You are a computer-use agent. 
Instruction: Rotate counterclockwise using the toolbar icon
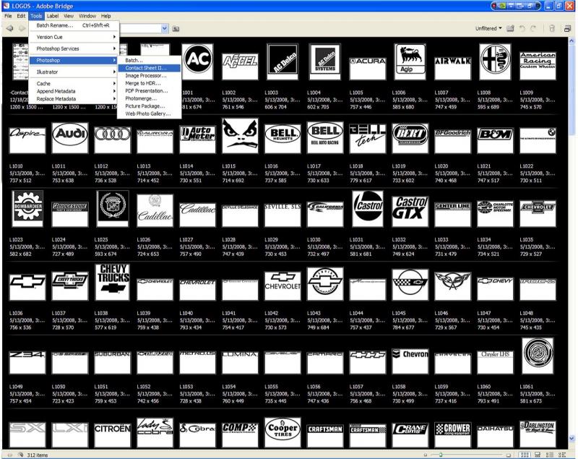tap(522, 28)
